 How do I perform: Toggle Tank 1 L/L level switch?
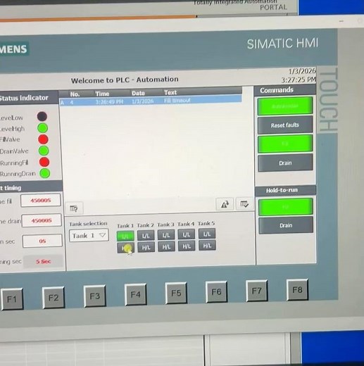pyautogui.click(x=125, y=236)
